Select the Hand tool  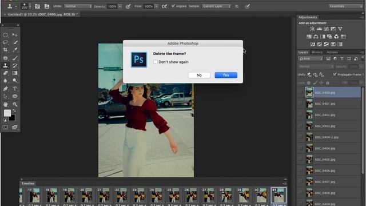pos(5,104)
